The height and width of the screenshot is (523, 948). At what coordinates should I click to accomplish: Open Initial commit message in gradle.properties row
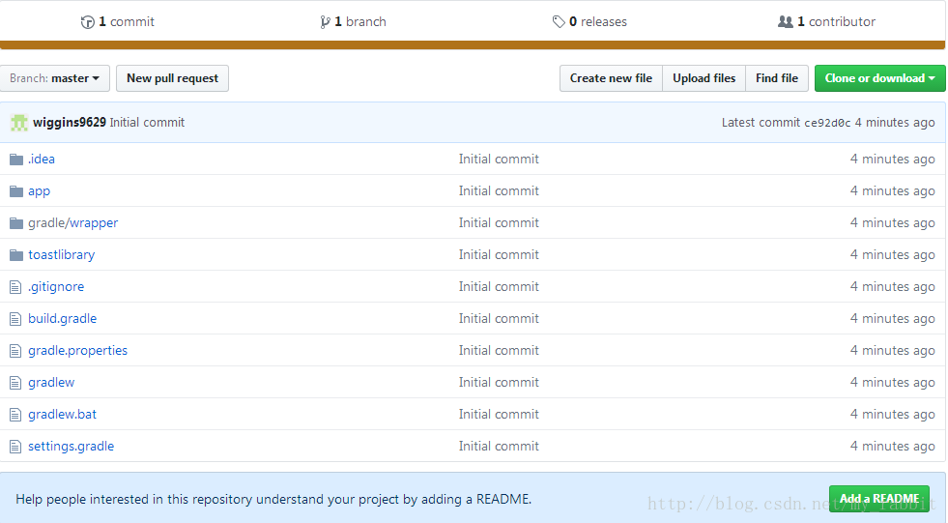click(x=499, y=351)
